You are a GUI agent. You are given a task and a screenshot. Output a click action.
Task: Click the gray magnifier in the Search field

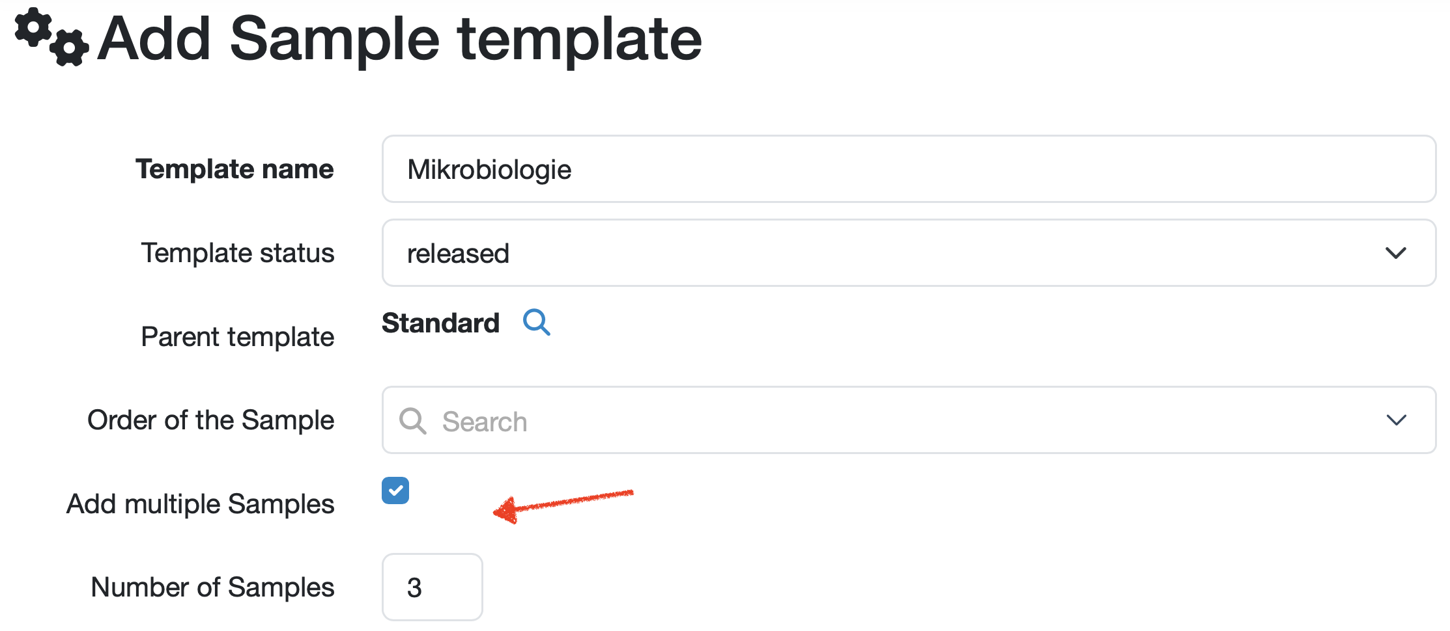click(412, 421)
